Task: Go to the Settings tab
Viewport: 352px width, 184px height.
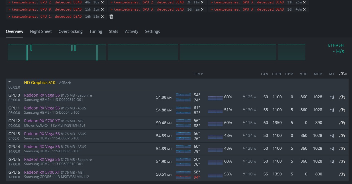Action: (x=152, y=31)
